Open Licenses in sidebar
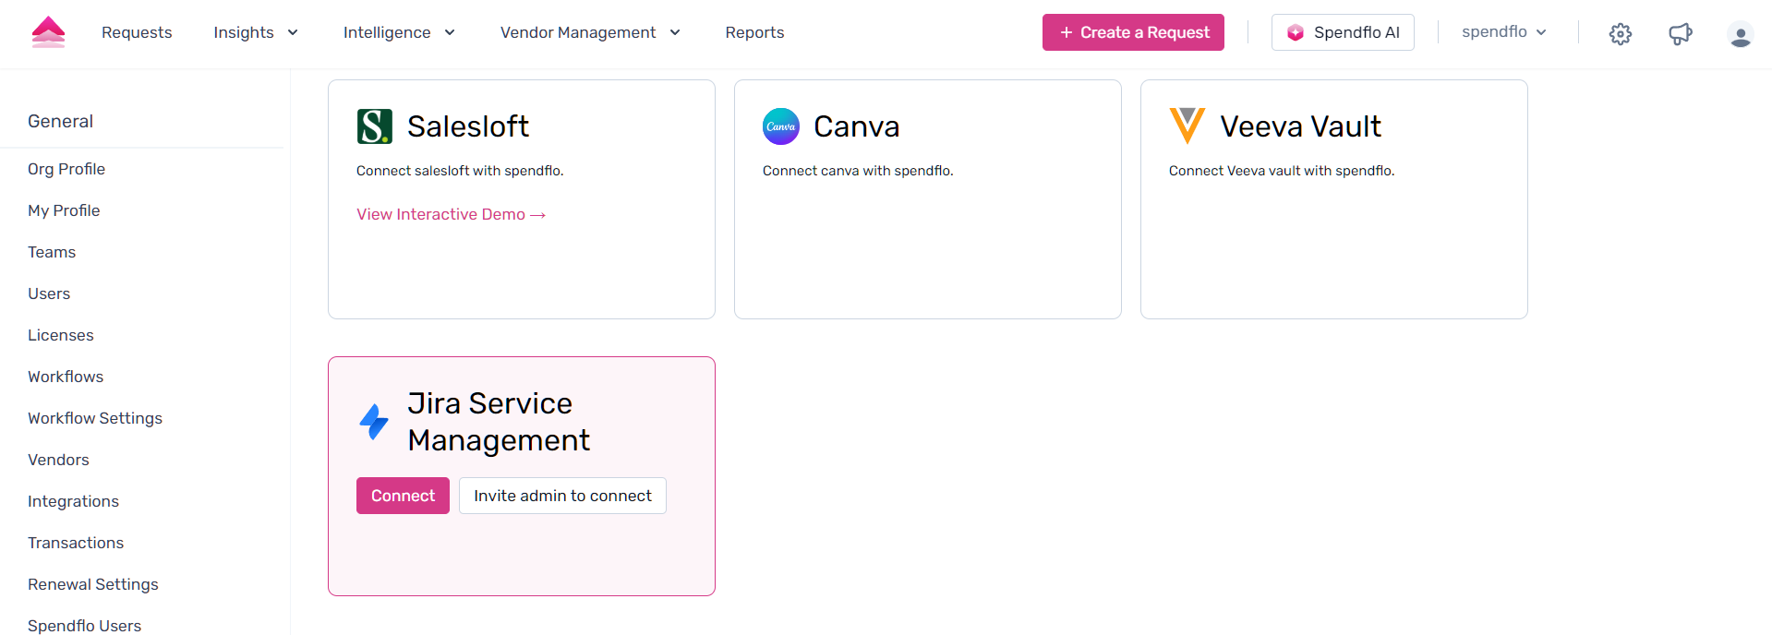Screen dimensions: 1772x635 click(61, 335)
